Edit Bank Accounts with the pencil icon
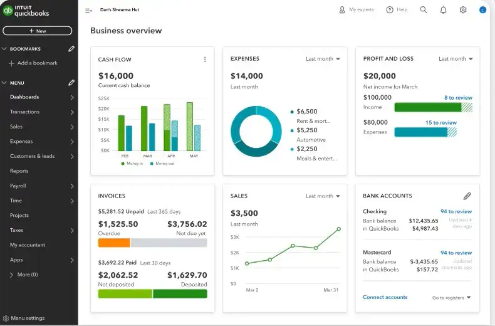Image resolution: width=495 pixels, height=326 pixels. pyautogui.click(x=467, y=196)
